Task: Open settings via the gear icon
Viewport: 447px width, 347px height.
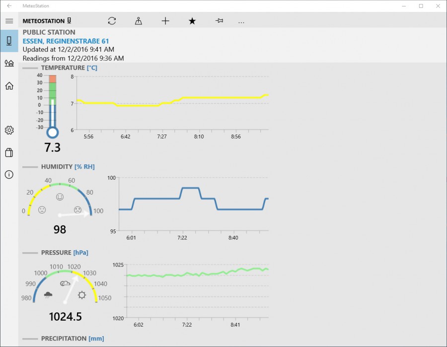Action: (9, 131)
